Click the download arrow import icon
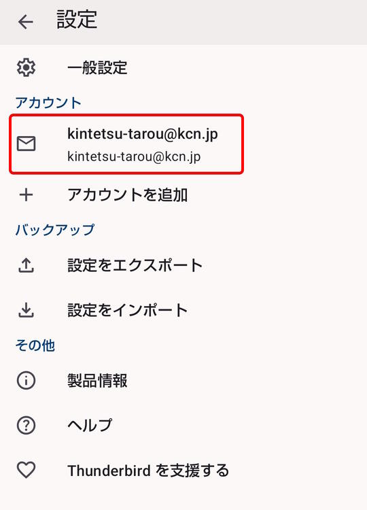Screen dimensions: 367x510 pyautogui.click(x=26, y=310)
